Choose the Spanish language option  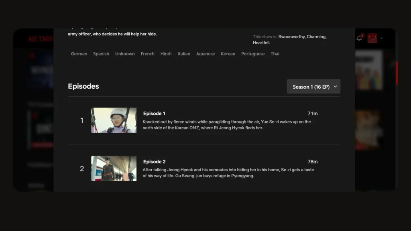pyautogui.click(x=101, y=54)
